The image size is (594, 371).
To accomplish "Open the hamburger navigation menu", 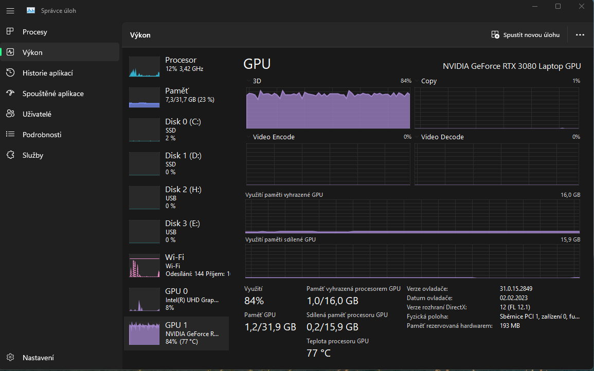I will point(10,10).
